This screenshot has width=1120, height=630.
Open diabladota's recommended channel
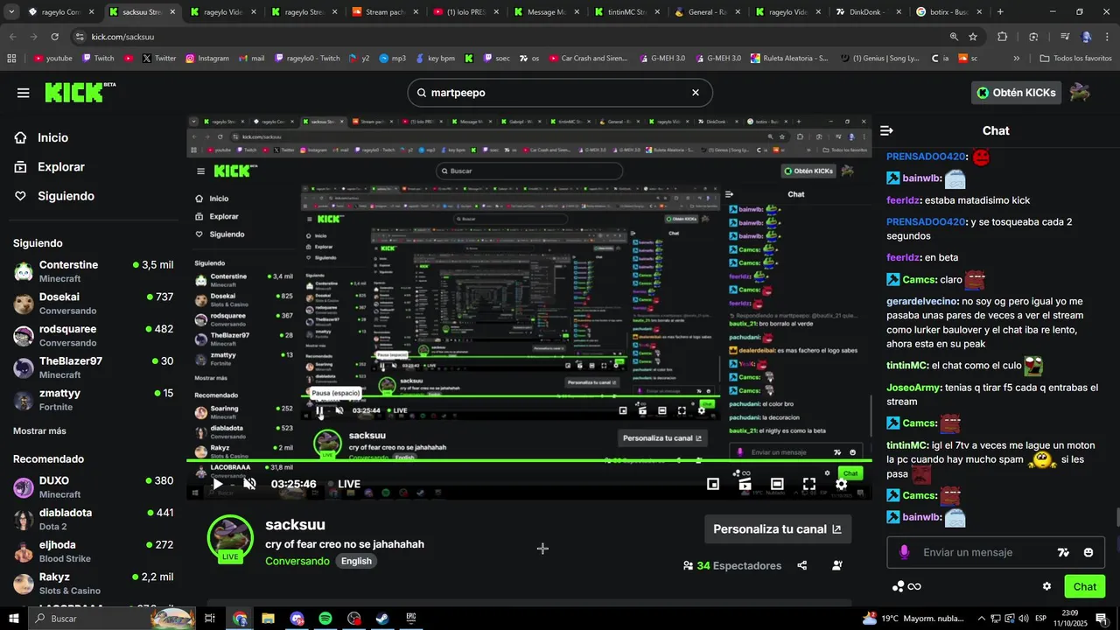click(93, 520)
